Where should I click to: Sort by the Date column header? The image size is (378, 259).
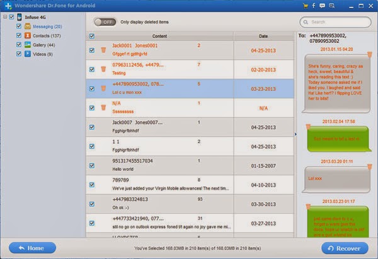click(x=263, y=36)
